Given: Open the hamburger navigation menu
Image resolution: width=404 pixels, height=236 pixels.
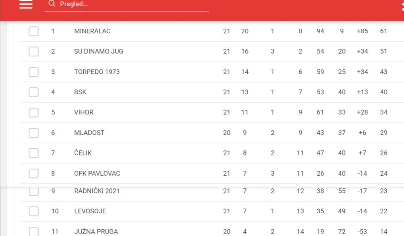Looking at the screenshot, I should click(x=26, y=4).
